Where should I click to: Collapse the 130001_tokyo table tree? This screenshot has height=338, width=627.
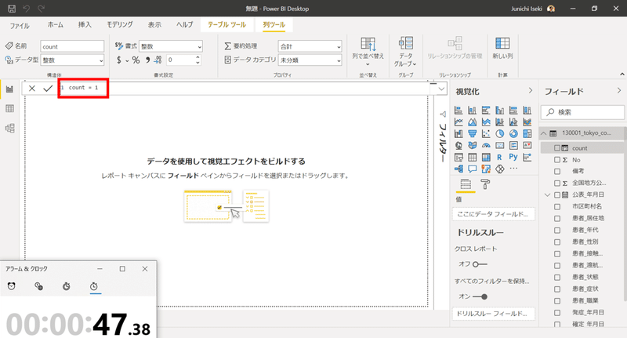(544, 133)
